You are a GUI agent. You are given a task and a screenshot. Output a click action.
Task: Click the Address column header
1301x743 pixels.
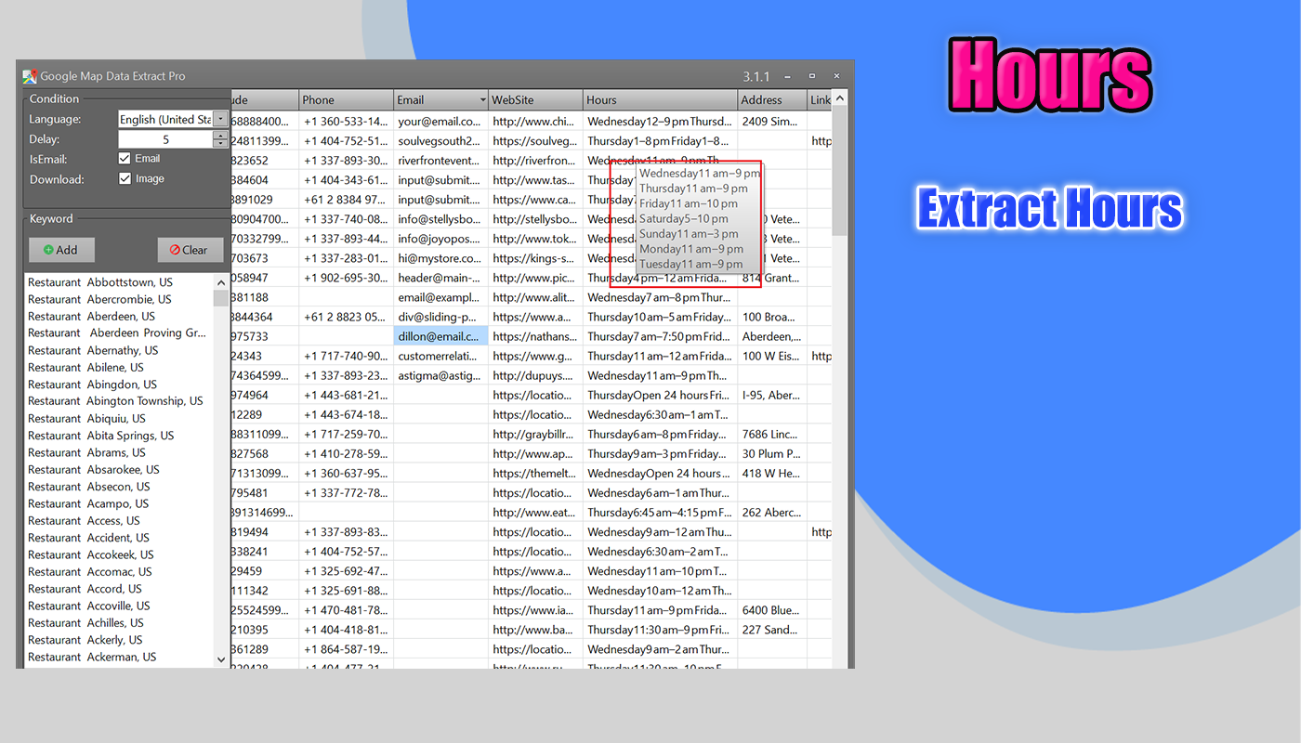pyautogui.click(x=772, y=100)
